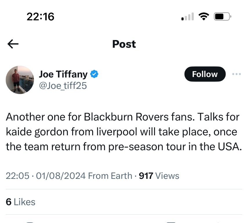248x223 pixels.
Task: Tap the 01/08/2024 post date
Action: tap(60, 176)
